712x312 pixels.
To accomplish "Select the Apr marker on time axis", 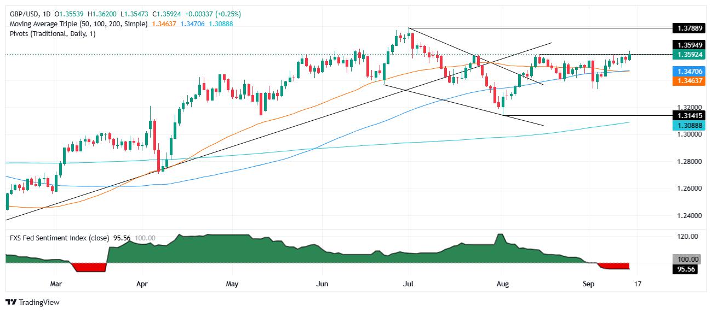I will (142, 284).
